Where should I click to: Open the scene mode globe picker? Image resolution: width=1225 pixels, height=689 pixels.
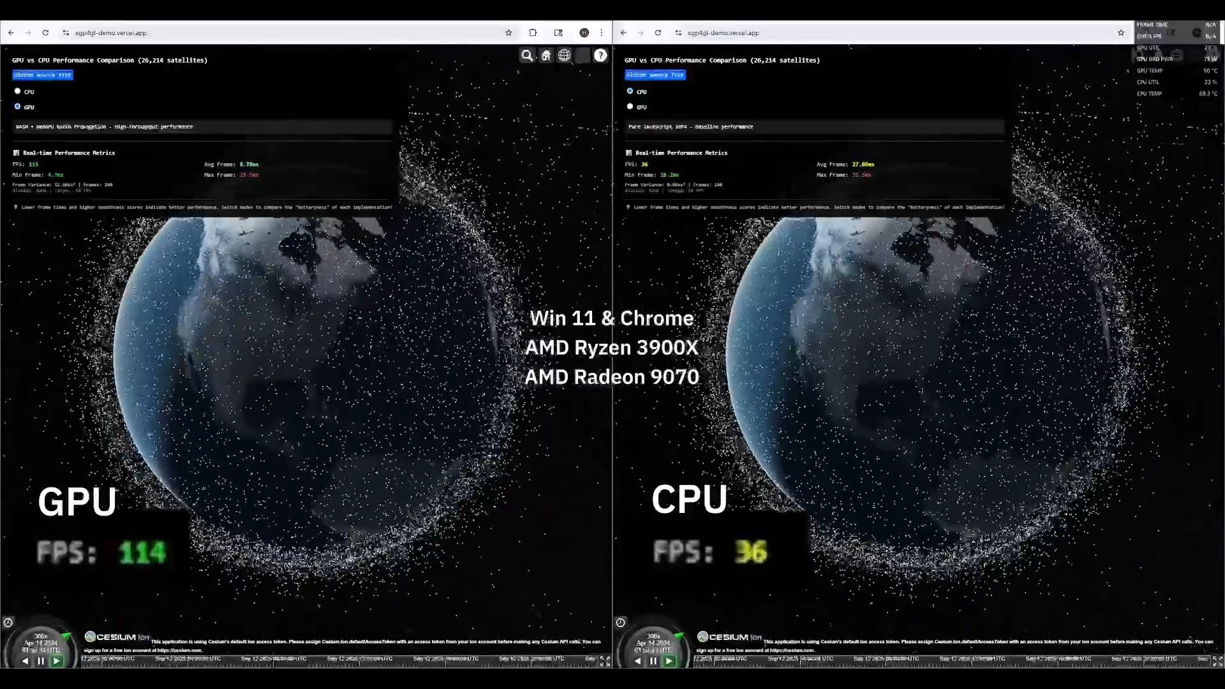point(564,56)
